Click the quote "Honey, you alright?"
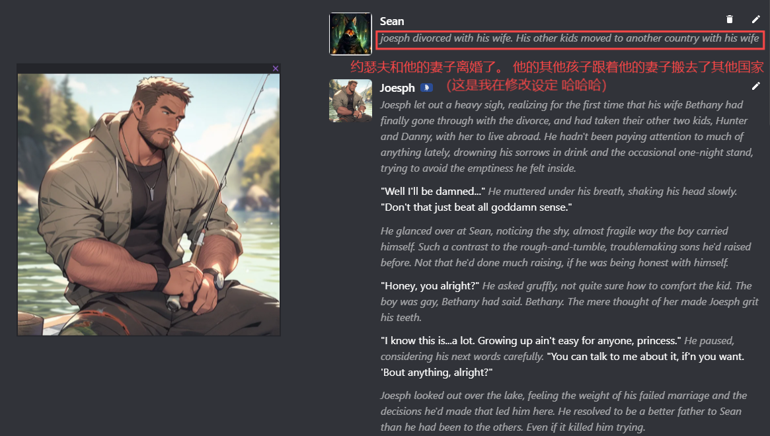Viewport: 770px width, 436px height. coord(430,286)
